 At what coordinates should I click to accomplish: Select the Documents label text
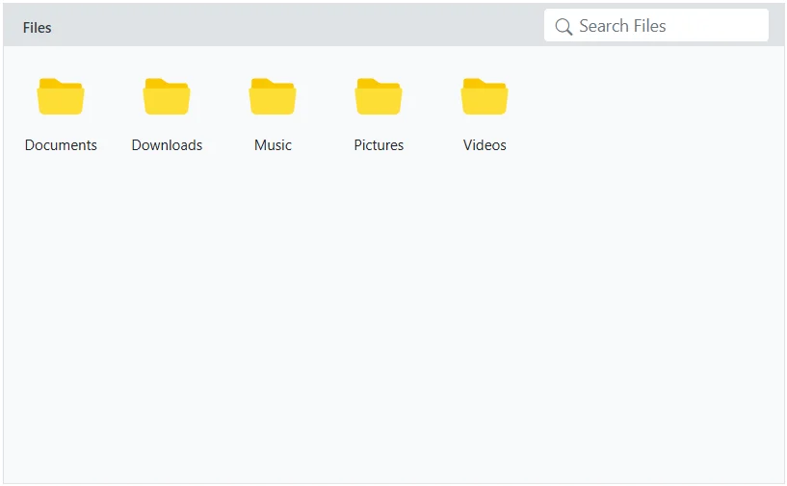(61, 145)
